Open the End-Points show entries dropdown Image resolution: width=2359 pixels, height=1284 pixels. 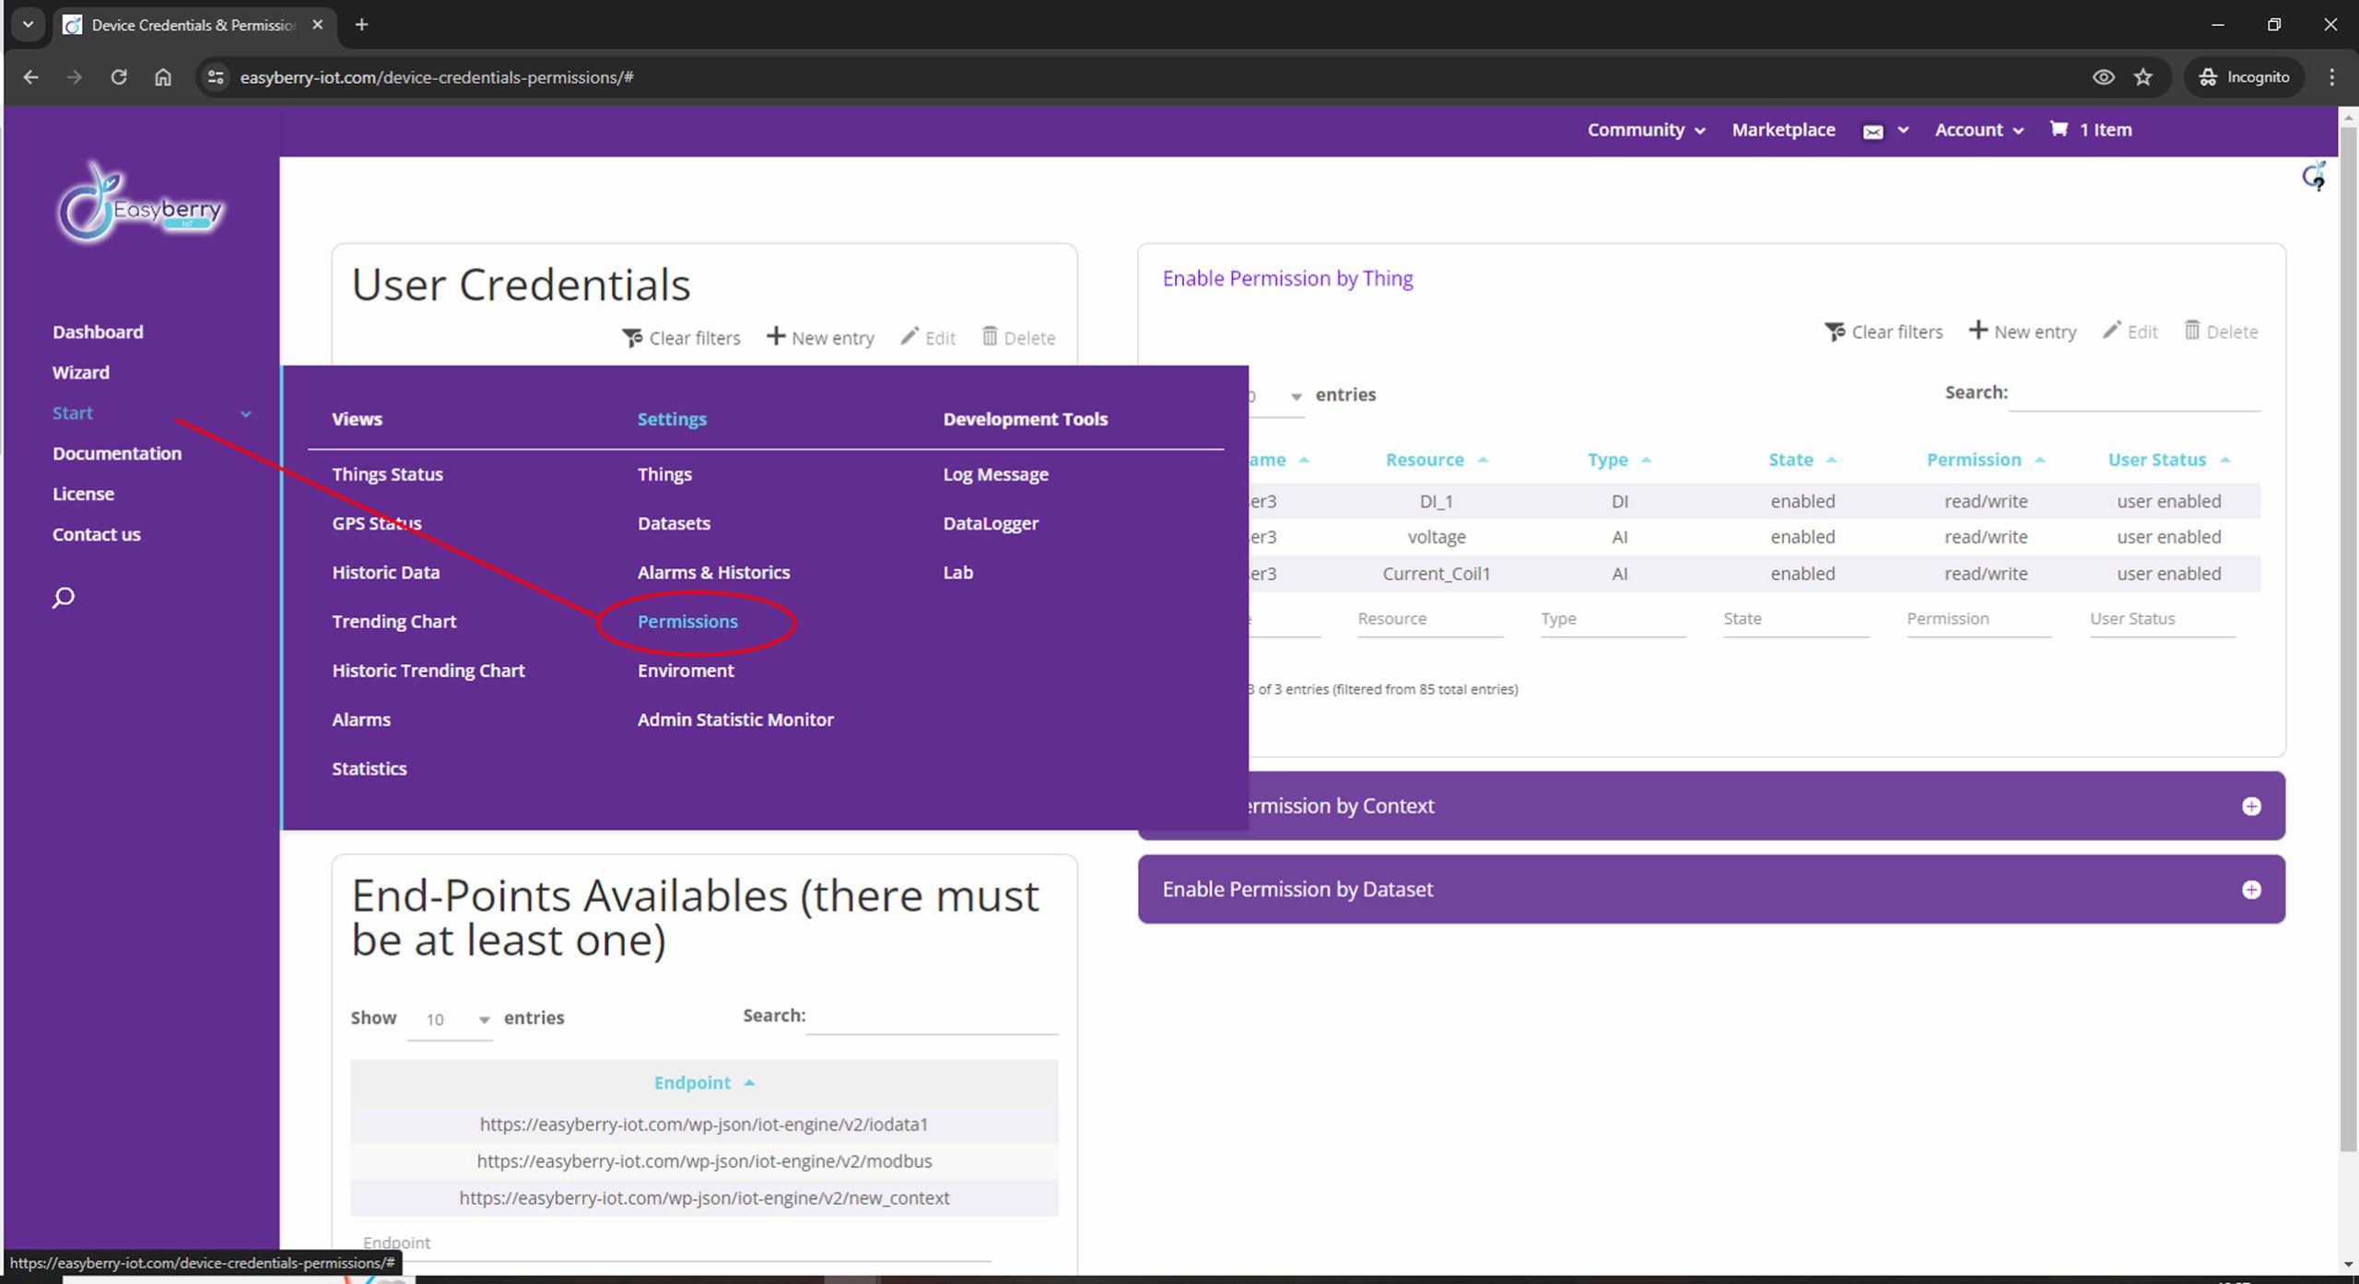click(x=450, y=1020)
